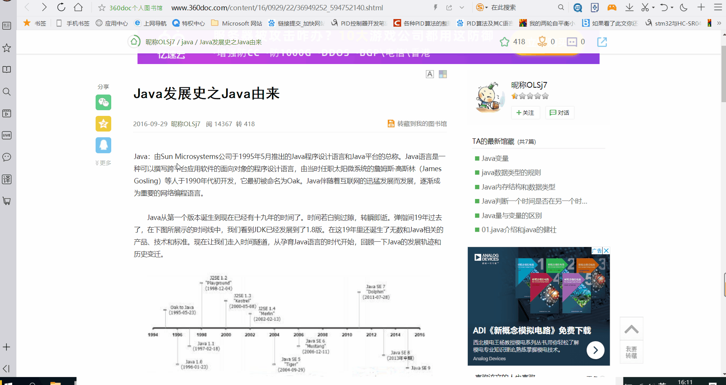The image size is (726, 385).
Task: Open the 上网导航 bookmark
Action: pos(151,23)
